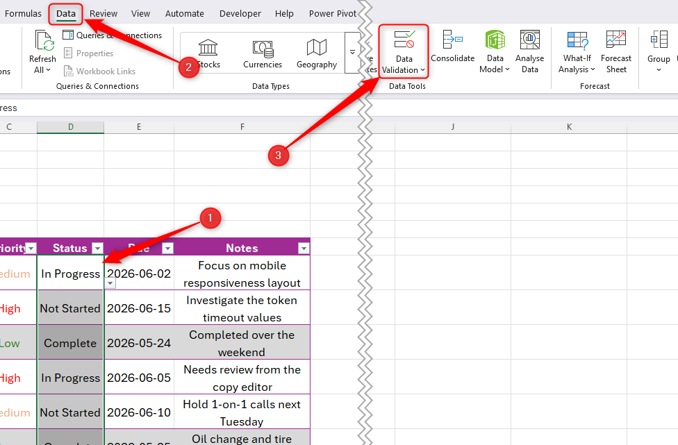Click the Data Validation icon
This screenshot has width=678, height=445.
[x=404, y=40]
